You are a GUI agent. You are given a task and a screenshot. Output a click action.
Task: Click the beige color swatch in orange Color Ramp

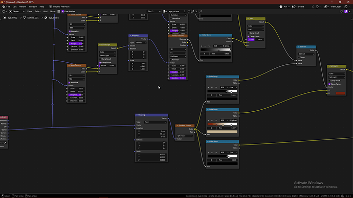(222, 132)
